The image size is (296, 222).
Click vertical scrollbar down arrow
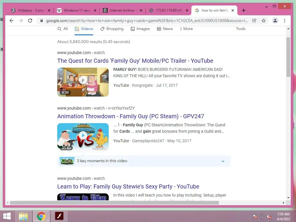[x=288, y=198]
